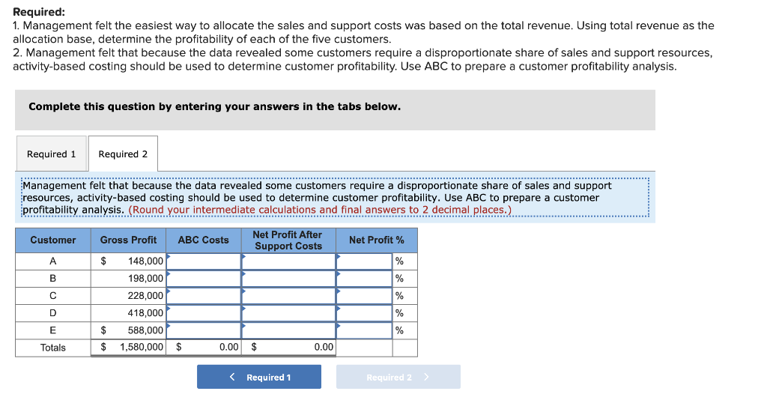The height and width of the screenshot is (412, 767).
Task: Click the red rounding instruction text
Action: 320,210
